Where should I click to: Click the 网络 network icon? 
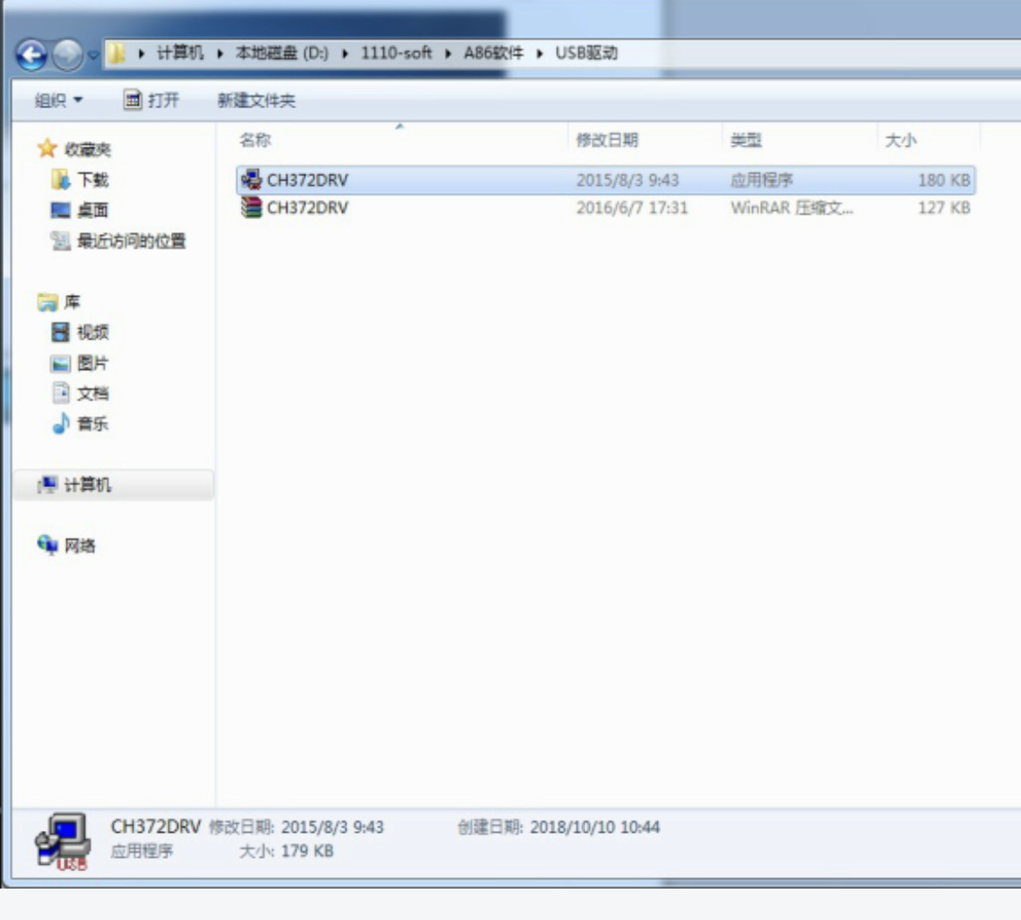(47, 545)
